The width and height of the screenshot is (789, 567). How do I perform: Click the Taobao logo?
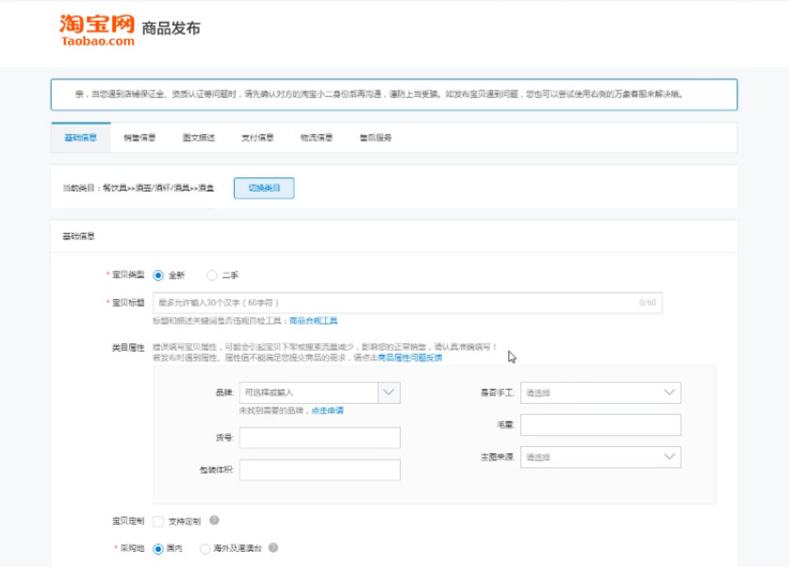pos(97,29)
